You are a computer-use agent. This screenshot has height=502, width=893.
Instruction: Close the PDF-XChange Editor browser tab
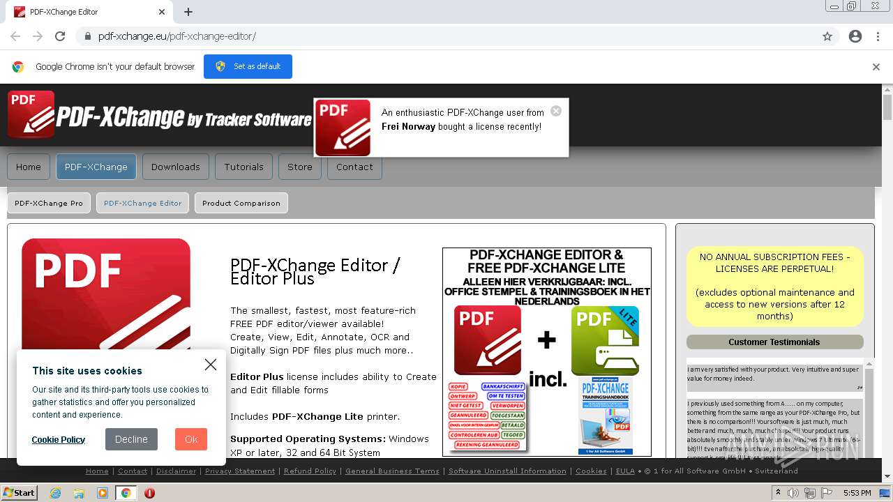pyautogui.click(x=162, y=12)
